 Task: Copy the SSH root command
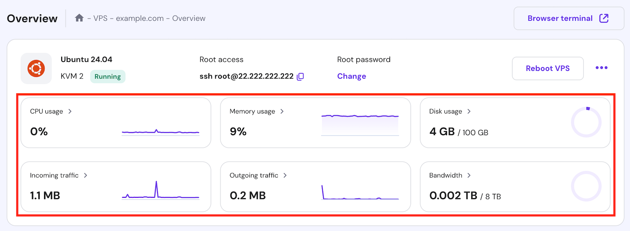point(301,76)
